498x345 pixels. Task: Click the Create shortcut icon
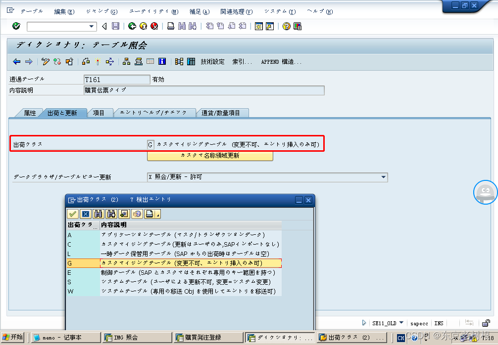(270, 26)
